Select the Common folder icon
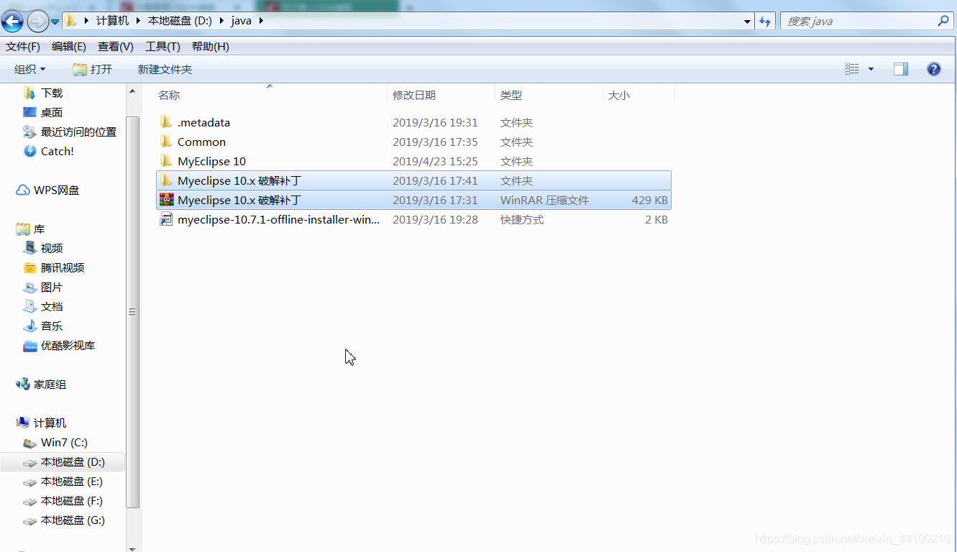Screen dimensions: 957x552 tap(166, 142)
